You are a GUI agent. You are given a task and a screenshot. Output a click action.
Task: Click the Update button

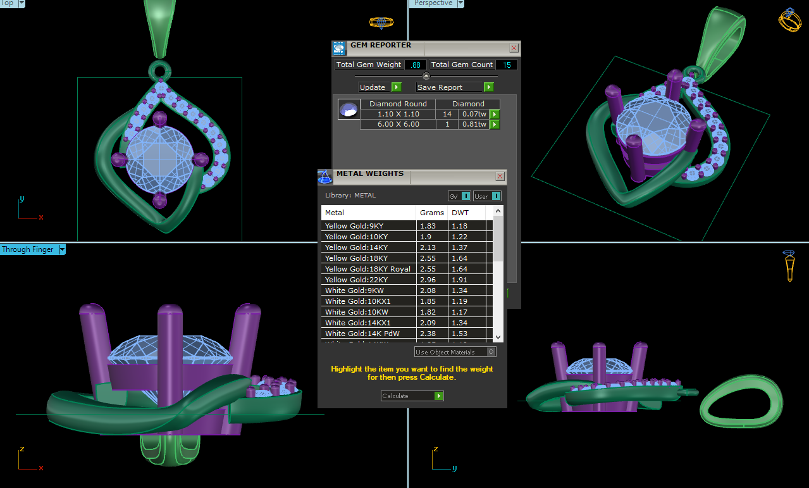(379, 87)
